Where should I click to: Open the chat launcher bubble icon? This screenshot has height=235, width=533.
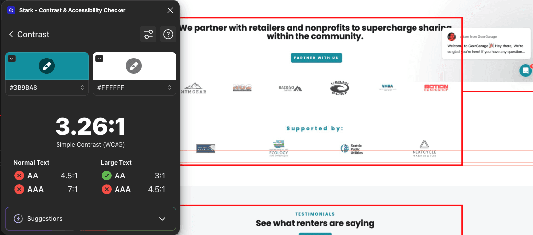(x=525, y=71)
